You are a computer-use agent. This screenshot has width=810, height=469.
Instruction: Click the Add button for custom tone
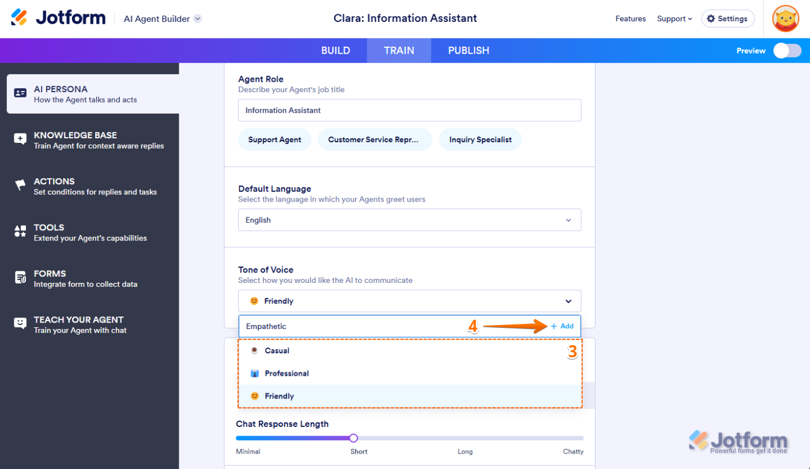pyautogui.click(x=562, y=326)
